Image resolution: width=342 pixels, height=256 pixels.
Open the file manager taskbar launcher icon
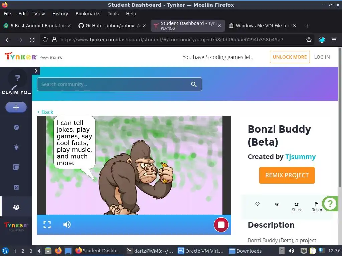(48, 251)
